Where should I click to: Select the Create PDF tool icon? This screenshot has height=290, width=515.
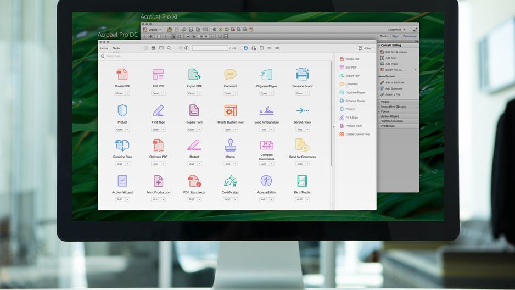point(122,75)
